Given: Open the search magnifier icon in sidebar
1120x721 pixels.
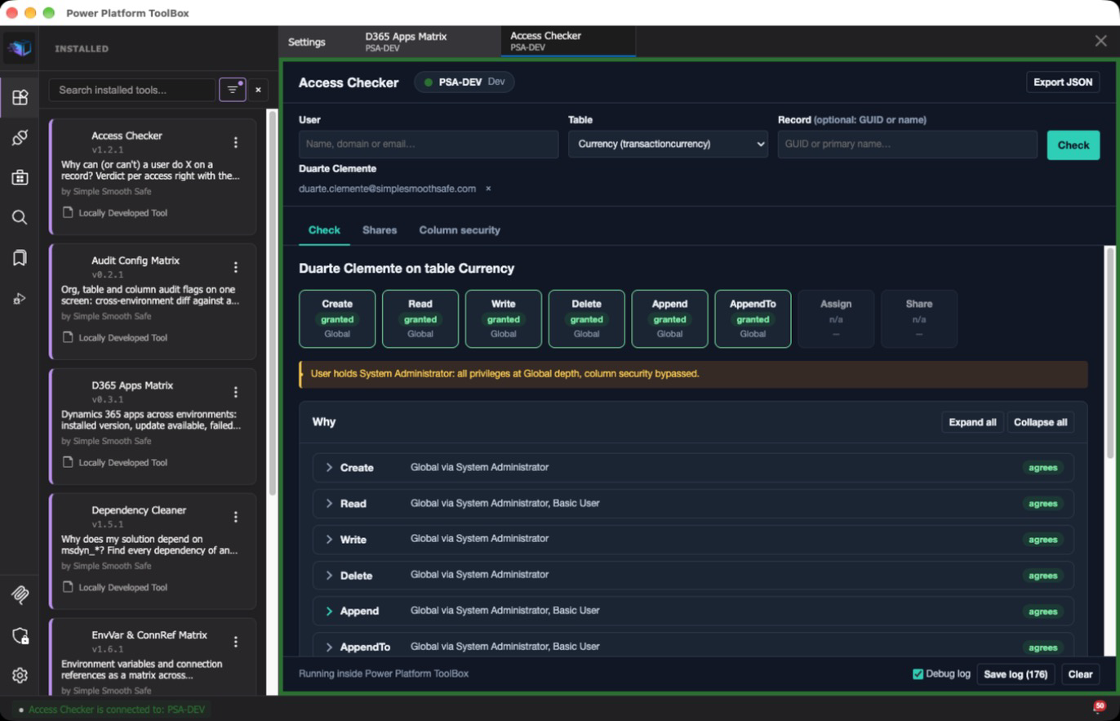Looking at the screenshot, I should pos(20,217).
